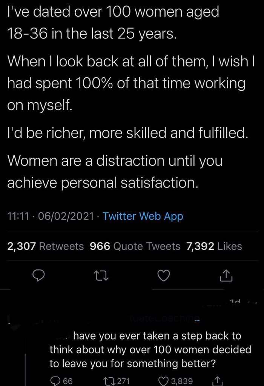Click the share icon on the main tweet
Image resolution: width=264 pixels, height=386 pixels.
(226, 276)
